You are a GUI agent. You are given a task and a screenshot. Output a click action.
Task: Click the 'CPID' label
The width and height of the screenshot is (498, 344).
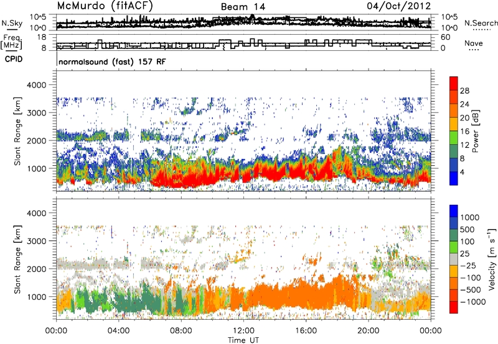[x=14, y=59]
